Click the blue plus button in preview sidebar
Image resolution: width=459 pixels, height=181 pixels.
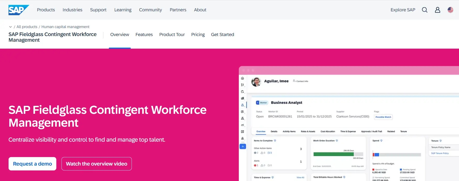coord(243,146)
